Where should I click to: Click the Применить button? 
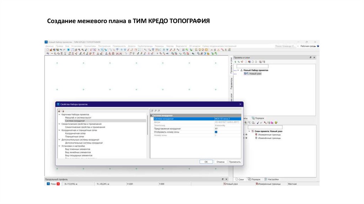[235, 162]
